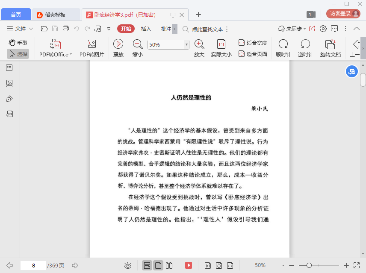Zoom in with 放大 icon
Viewport: 366px width, 273px height.
pos(199,44)
